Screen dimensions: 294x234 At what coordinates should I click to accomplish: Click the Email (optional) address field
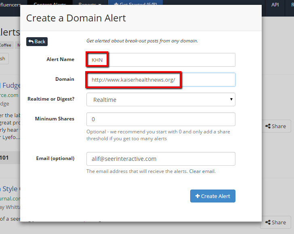pyautogui.click(x=161, y=159)
